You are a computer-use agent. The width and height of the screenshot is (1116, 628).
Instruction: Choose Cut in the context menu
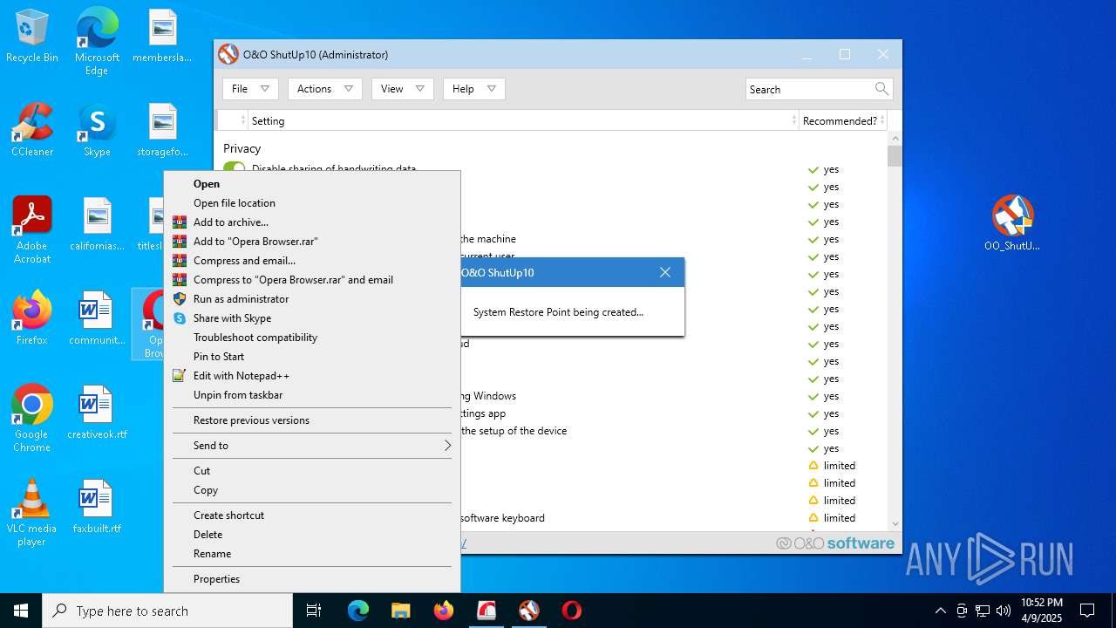[312, 471]
